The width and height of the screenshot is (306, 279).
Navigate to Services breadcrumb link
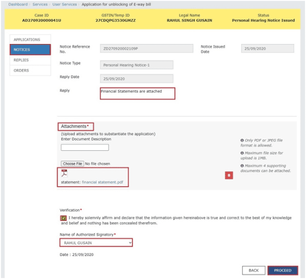point(40,4)
